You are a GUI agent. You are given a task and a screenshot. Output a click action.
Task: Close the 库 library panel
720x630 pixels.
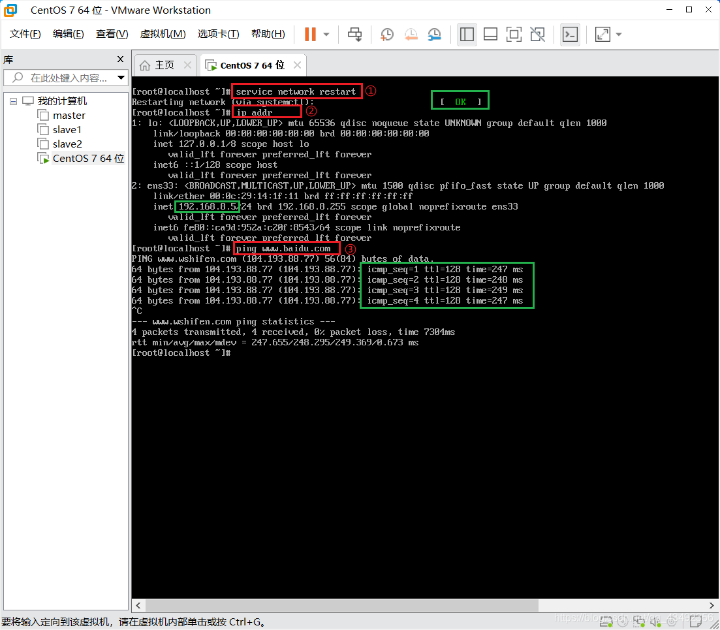point(120,59)
